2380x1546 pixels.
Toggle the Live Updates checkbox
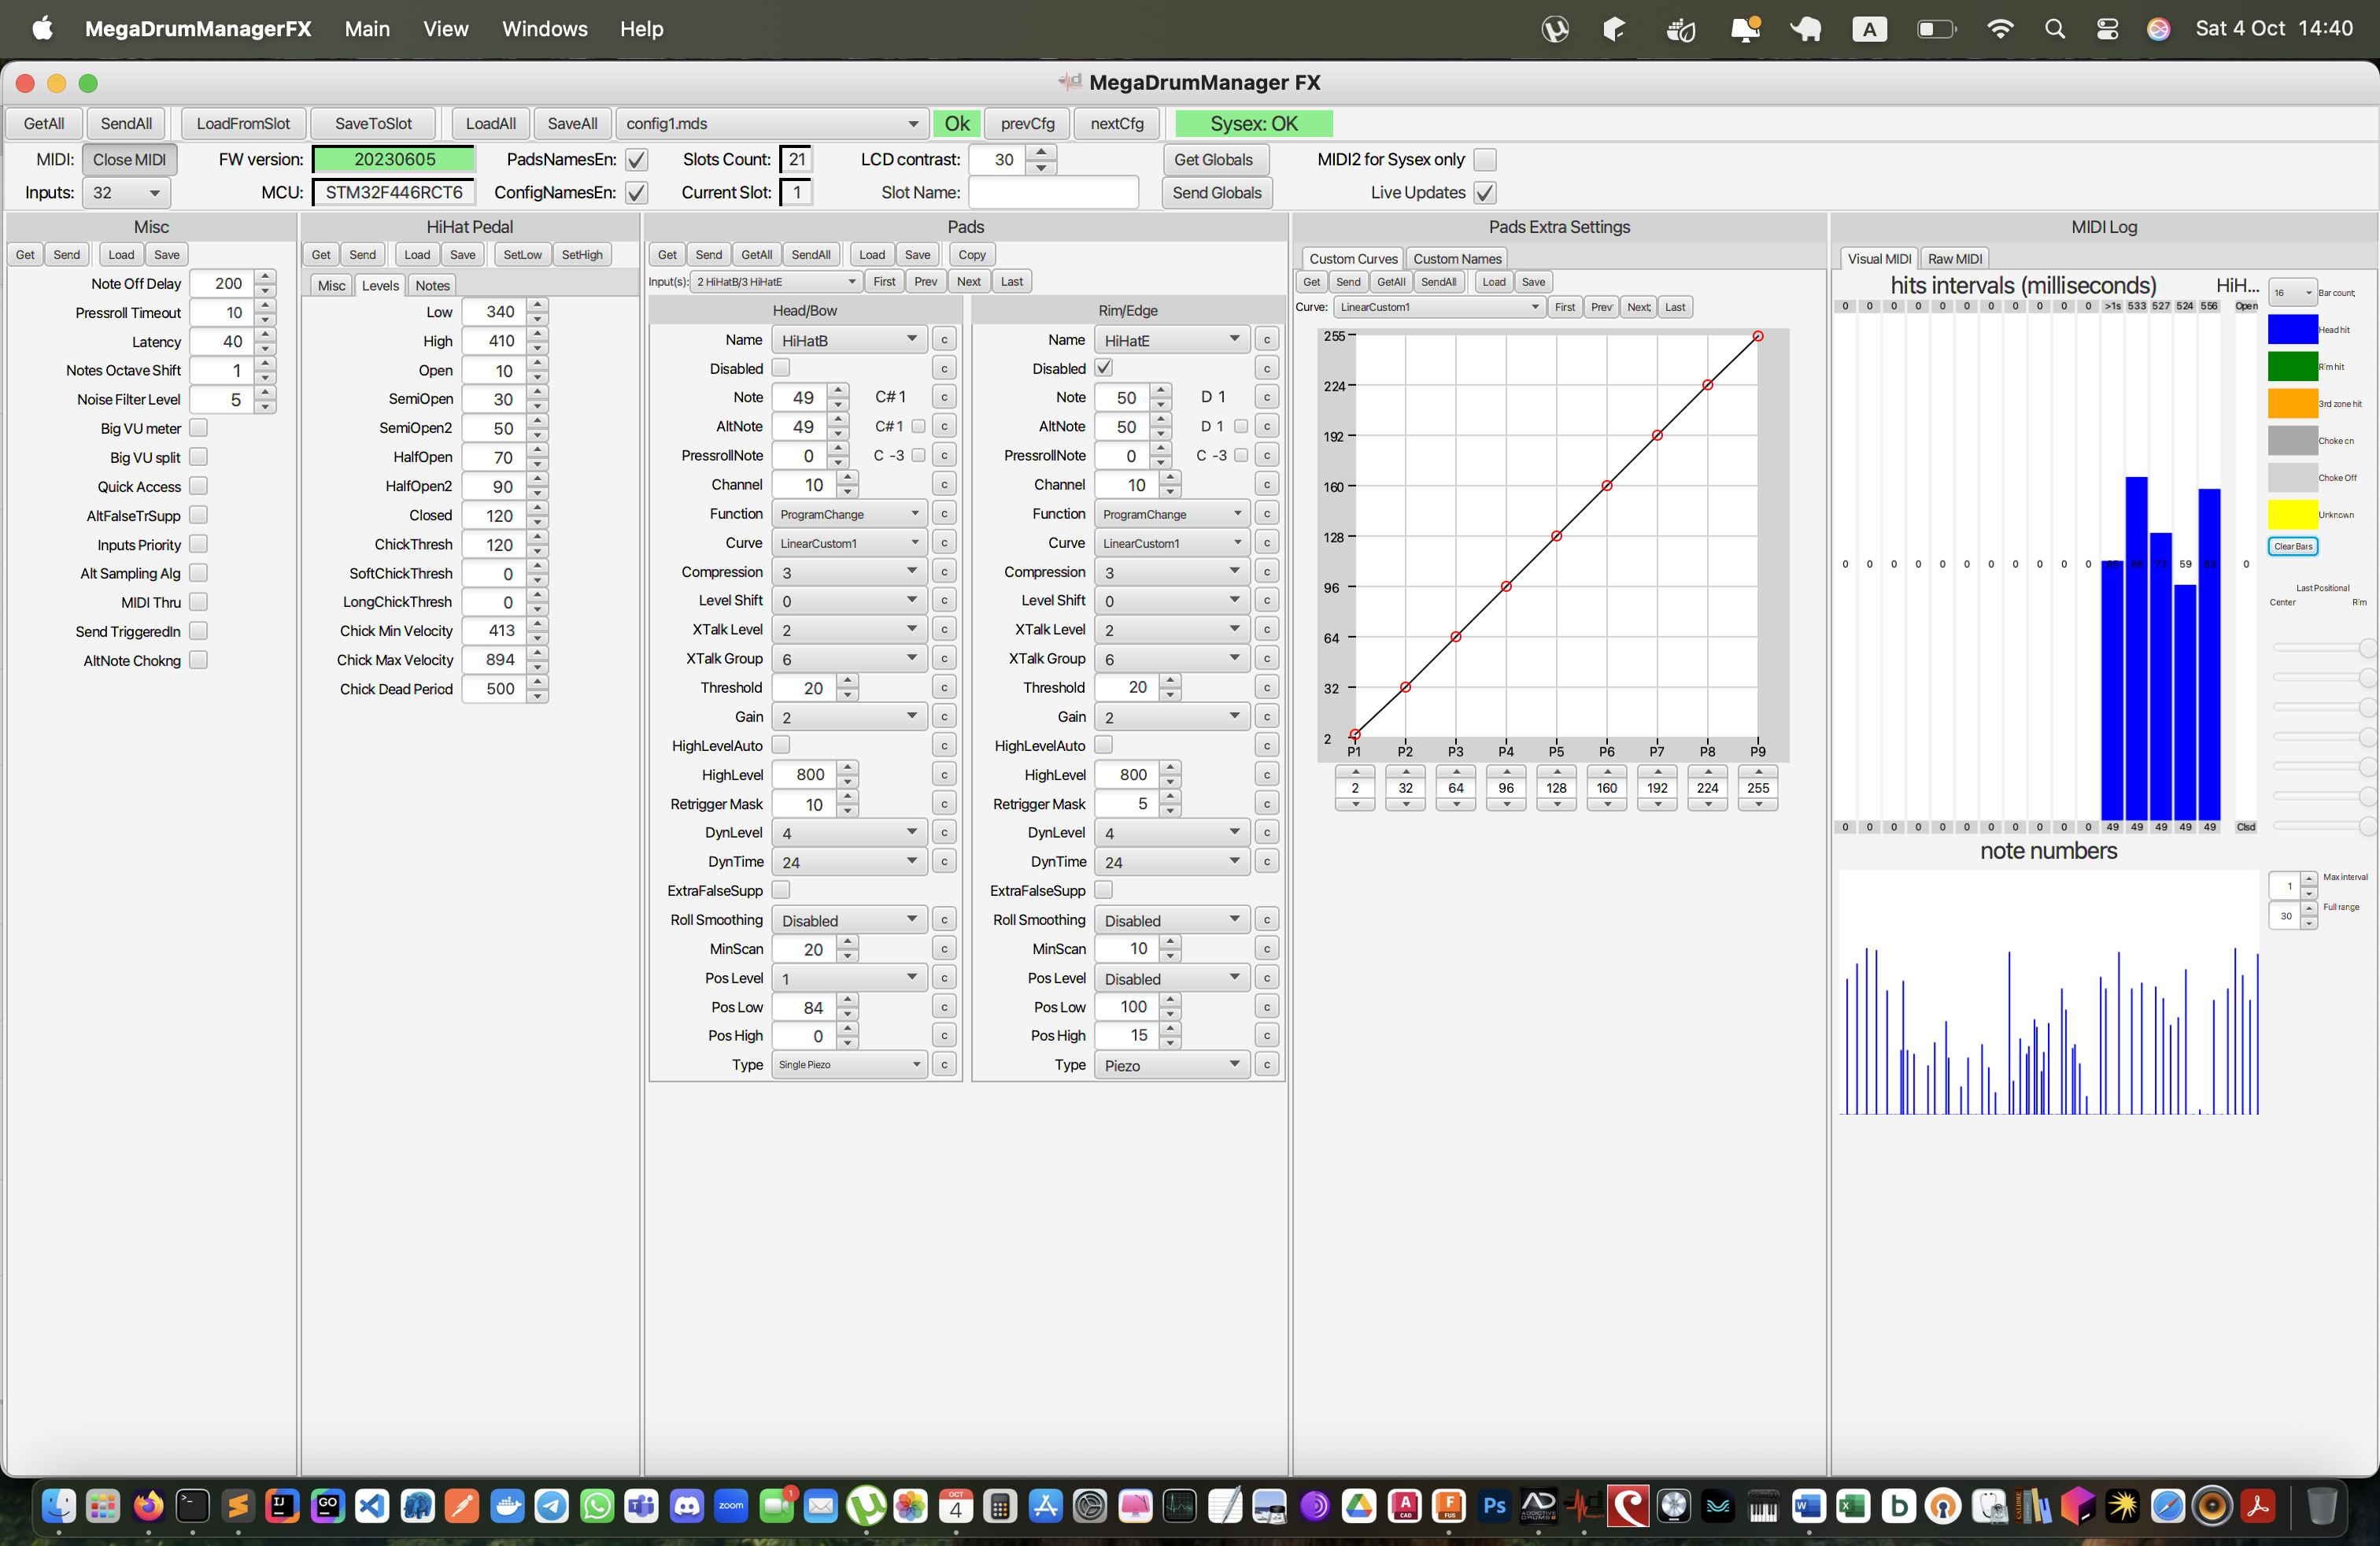pyautogui.click(x=1485, y=193)
